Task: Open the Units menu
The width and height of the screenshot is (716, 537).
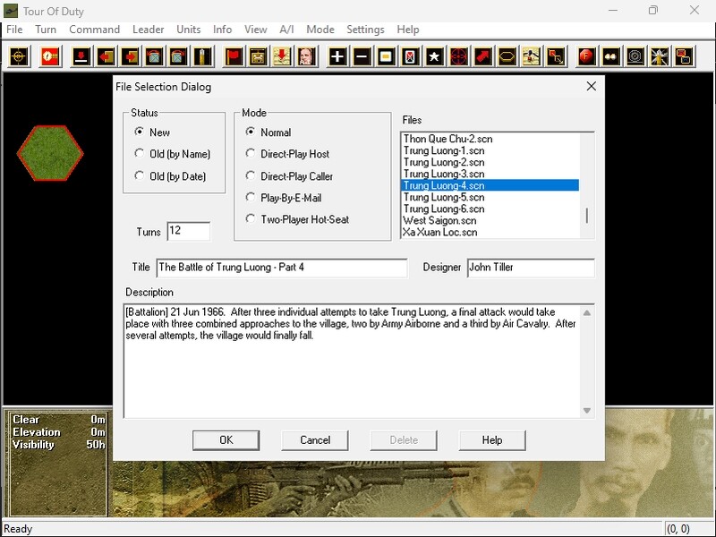Action: 189,30
